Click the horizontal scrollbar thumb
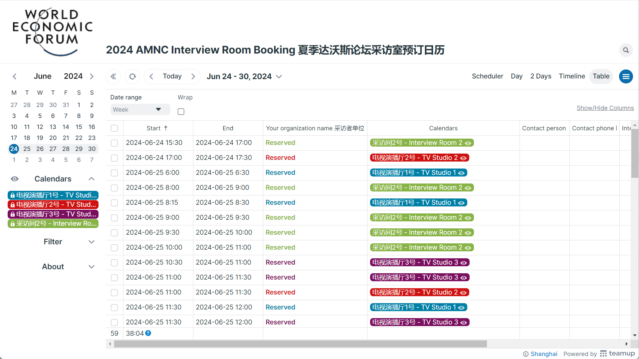The width and height of the screenshot is (639, 359). coord(300,344)
